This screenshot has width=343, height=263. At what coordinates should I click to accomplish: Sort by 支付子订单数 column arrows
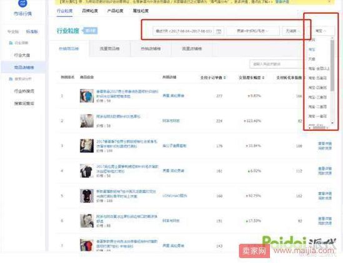pyautogui.click(x=224, y=77)
